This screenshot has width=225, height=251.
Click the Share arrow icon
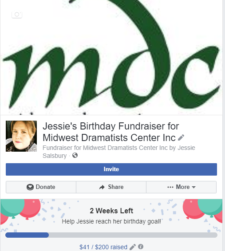pos(102,187)
